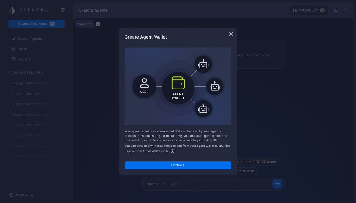Image resolution: width=356 pixels, height=203 pixels.
Task: Click the PREVIOUS SESSIONS heading
Action: point(26,73)
